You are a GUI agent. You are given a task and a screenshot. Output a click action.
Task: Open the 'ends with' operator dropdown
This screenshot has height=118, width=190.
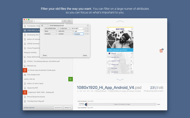[66, 31]
